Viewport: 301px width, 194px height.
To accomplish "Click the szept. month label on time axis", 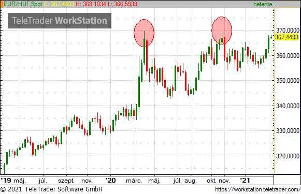I will point(66,181).
